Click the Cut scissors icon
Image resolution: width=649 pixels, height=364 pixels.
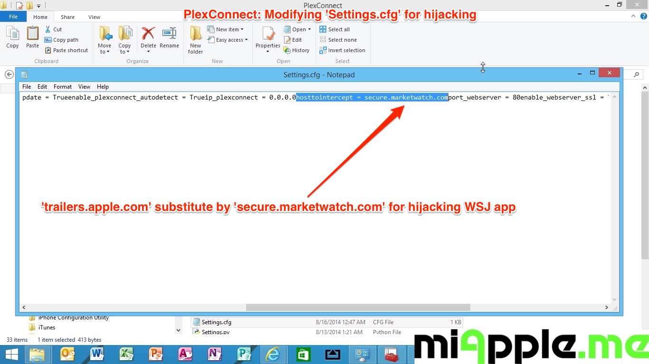pyautogui.click(x=48, y=29)
